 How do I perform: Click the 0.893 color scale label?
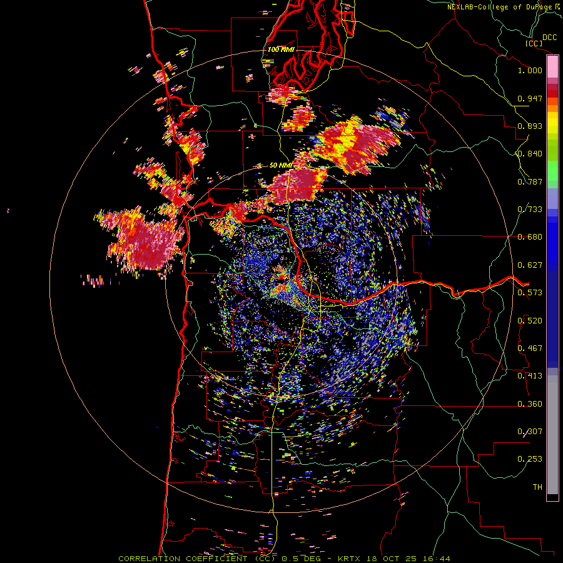click(530, 126)
